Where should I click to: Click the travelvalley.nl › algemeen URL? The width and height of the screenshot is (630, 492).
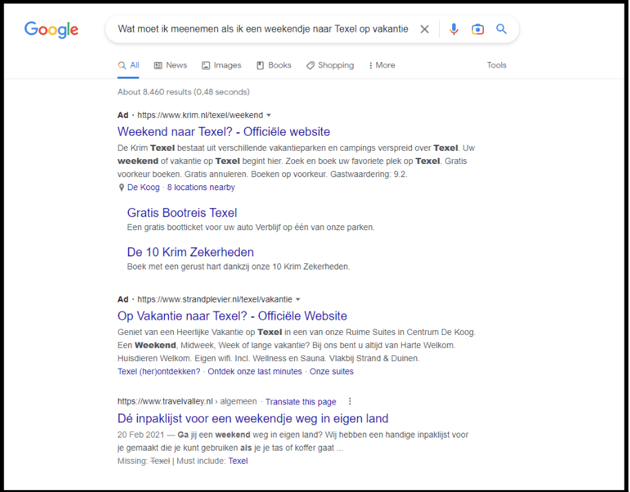coord(187,401)
